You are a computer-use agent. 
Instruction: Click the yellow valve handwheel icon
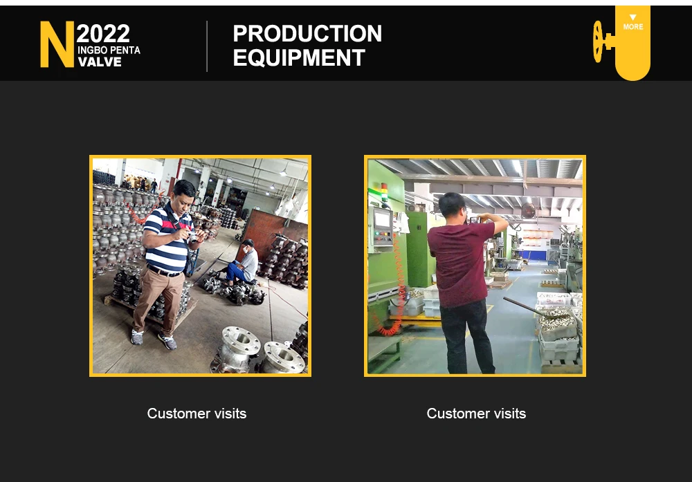[x=601, y=41]
